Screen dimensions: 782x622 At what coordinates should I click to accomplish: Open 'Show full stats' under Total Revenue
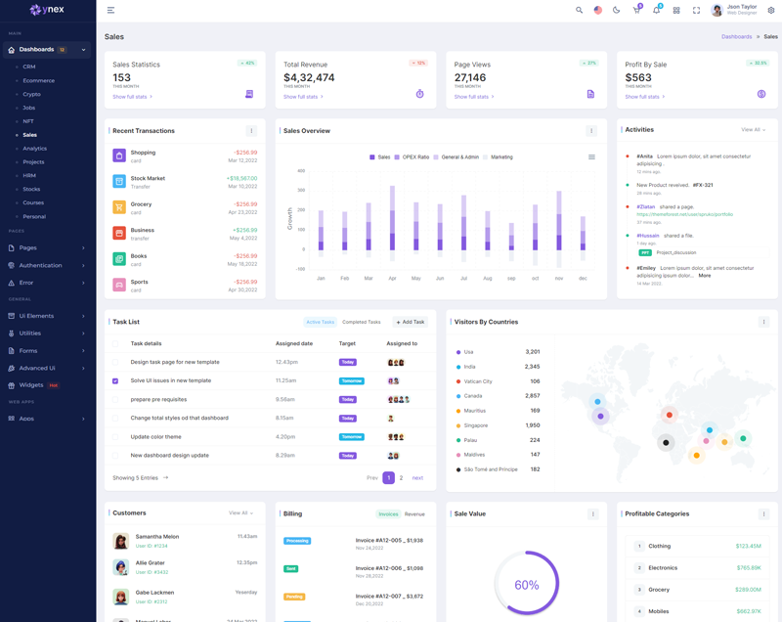[x=303, y=97]
